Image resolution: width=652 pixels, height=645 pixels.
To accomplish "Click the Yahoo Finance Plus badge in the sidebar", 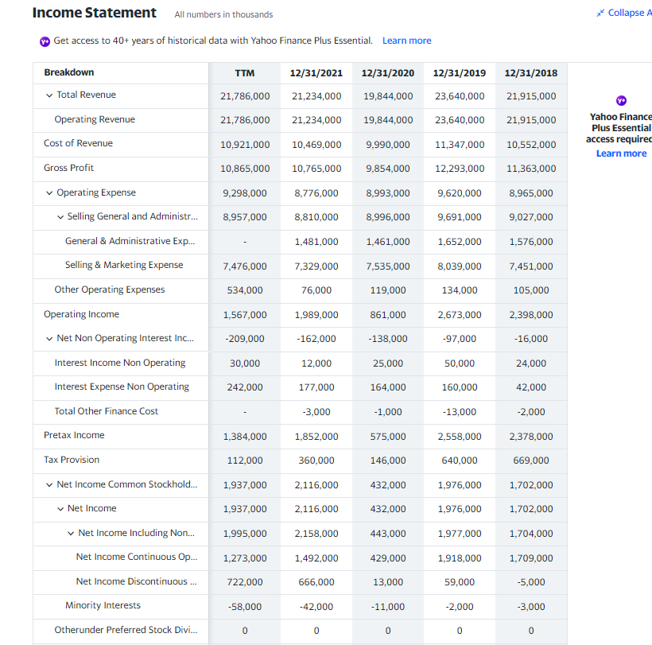I will pos(621,102).
